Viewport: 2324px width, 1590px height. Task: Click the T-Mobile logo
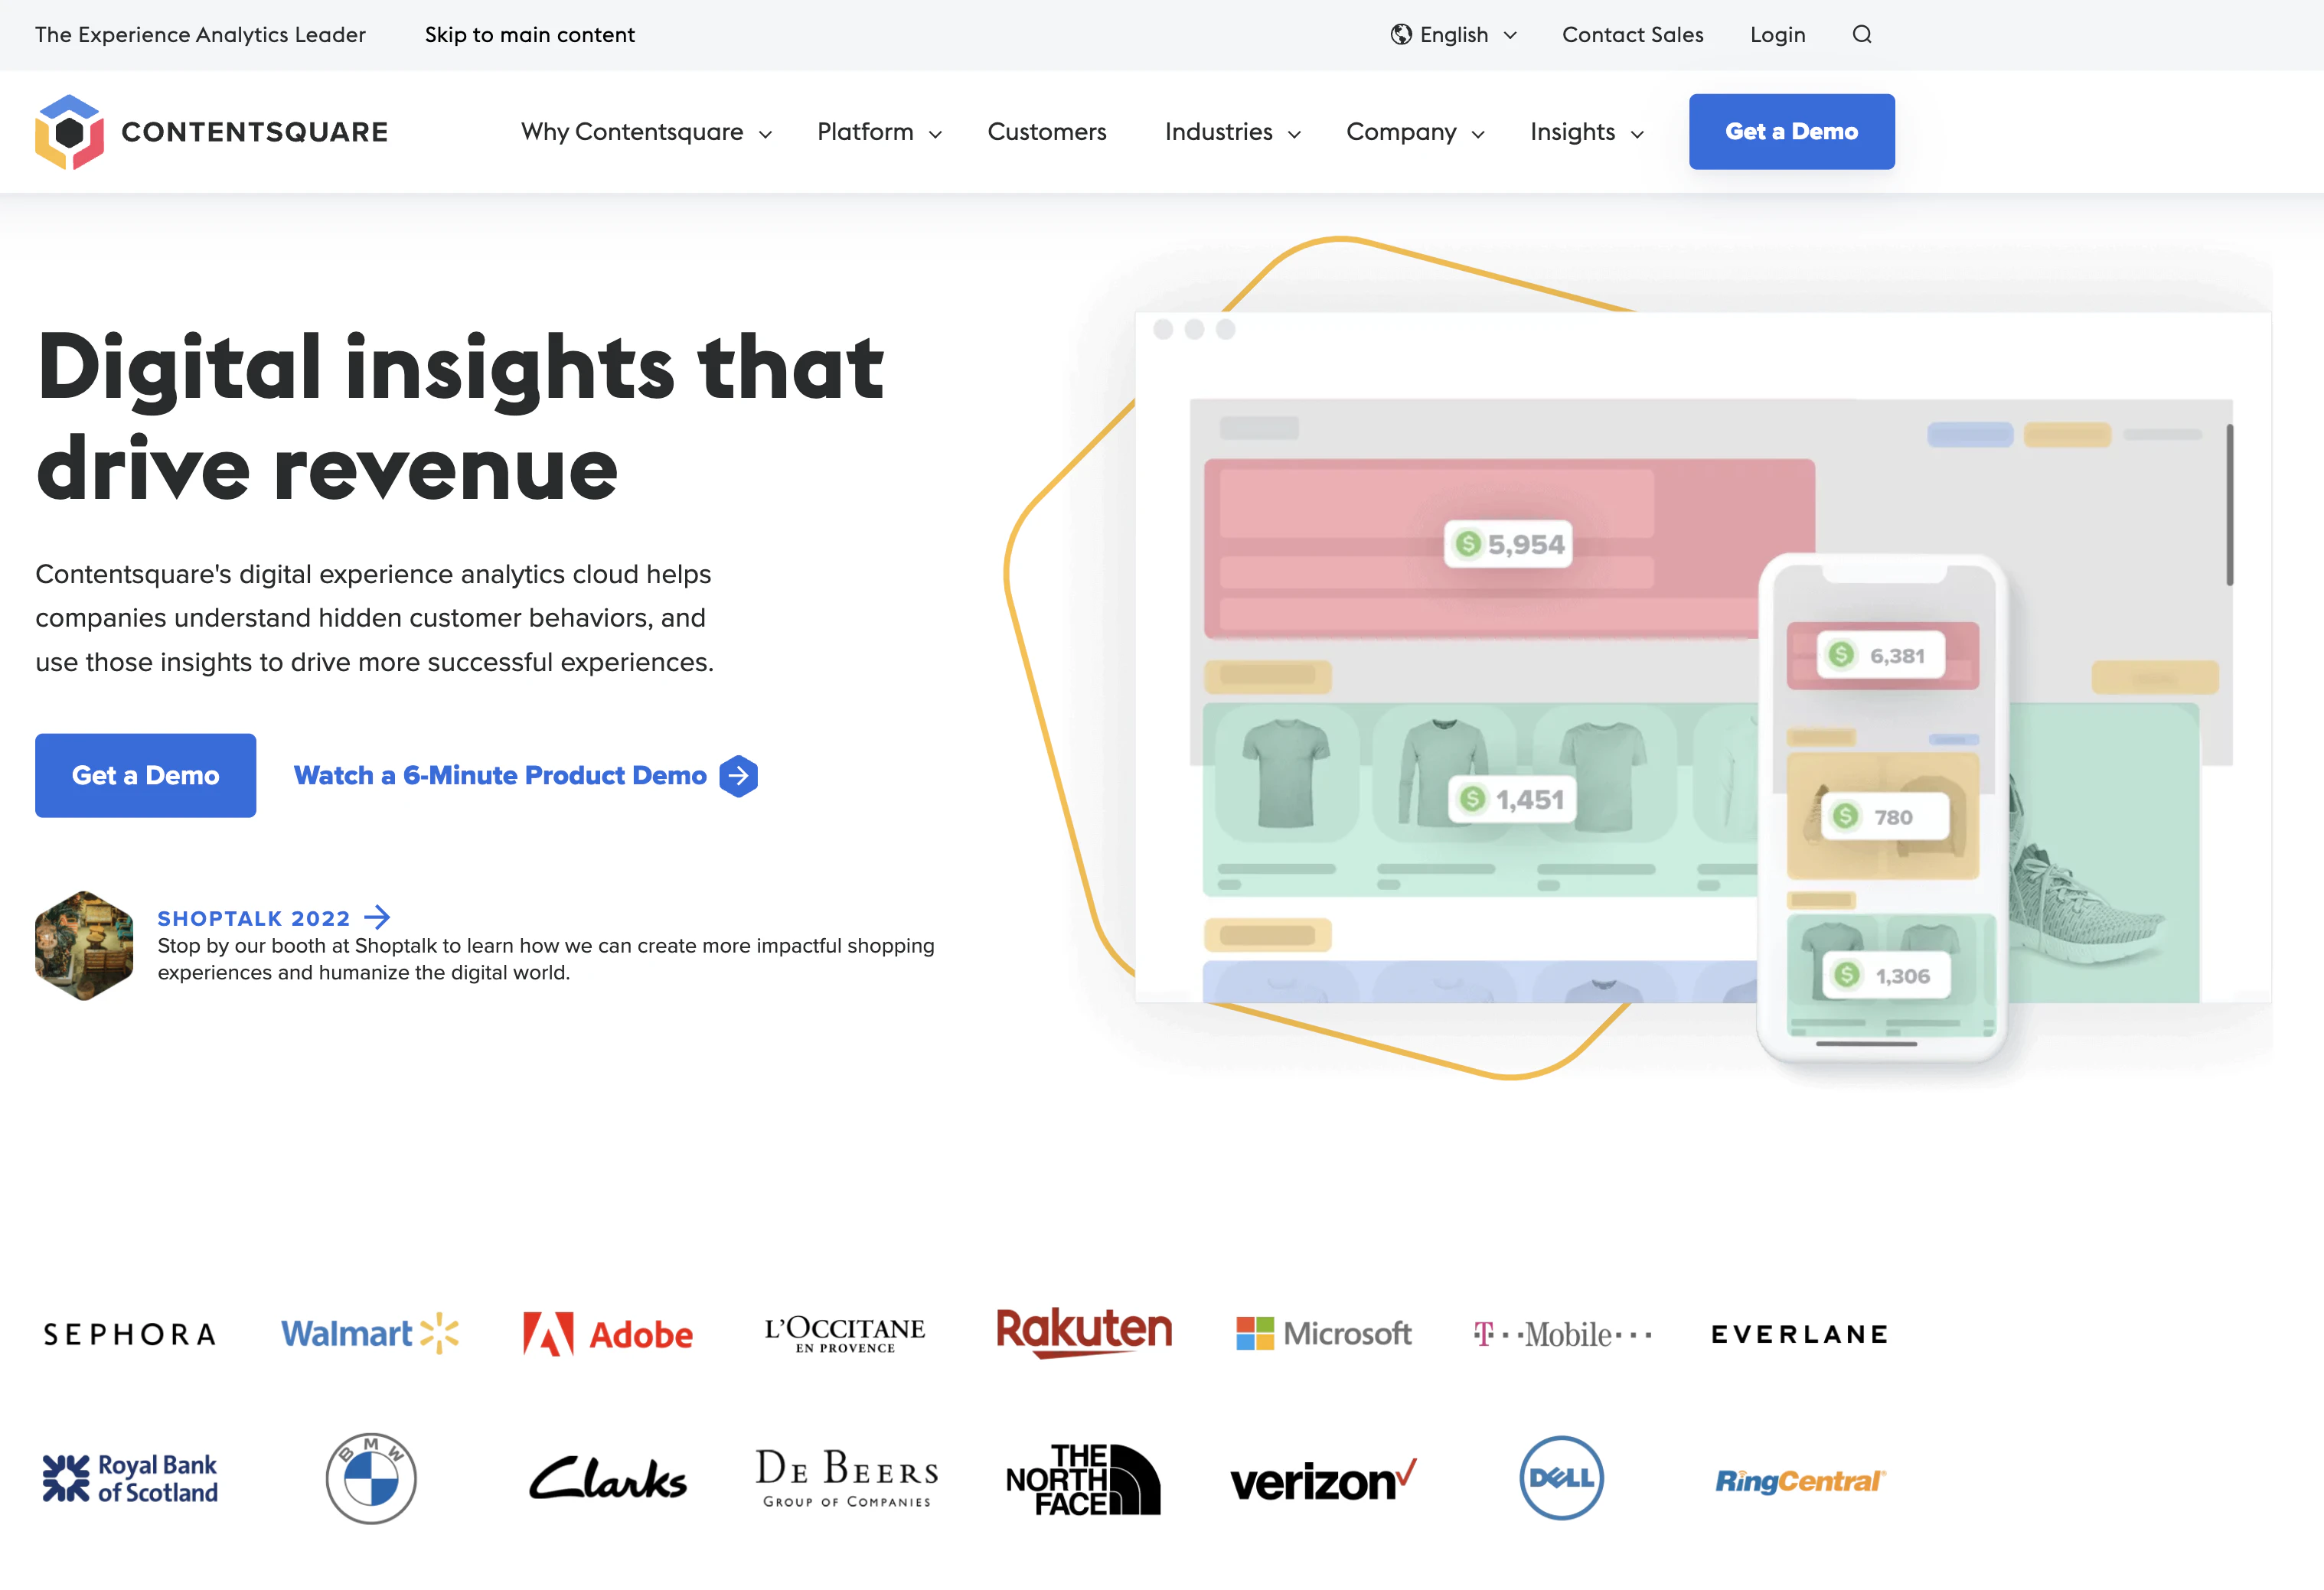[x=1562, y=1334]
